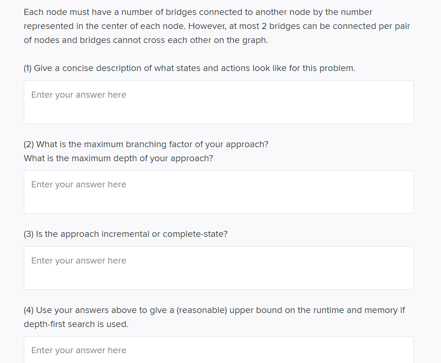Select the incremental or complete-state answer field
Image resolution: width=441 pixels, height=363 pixels.
pos(218,268)
